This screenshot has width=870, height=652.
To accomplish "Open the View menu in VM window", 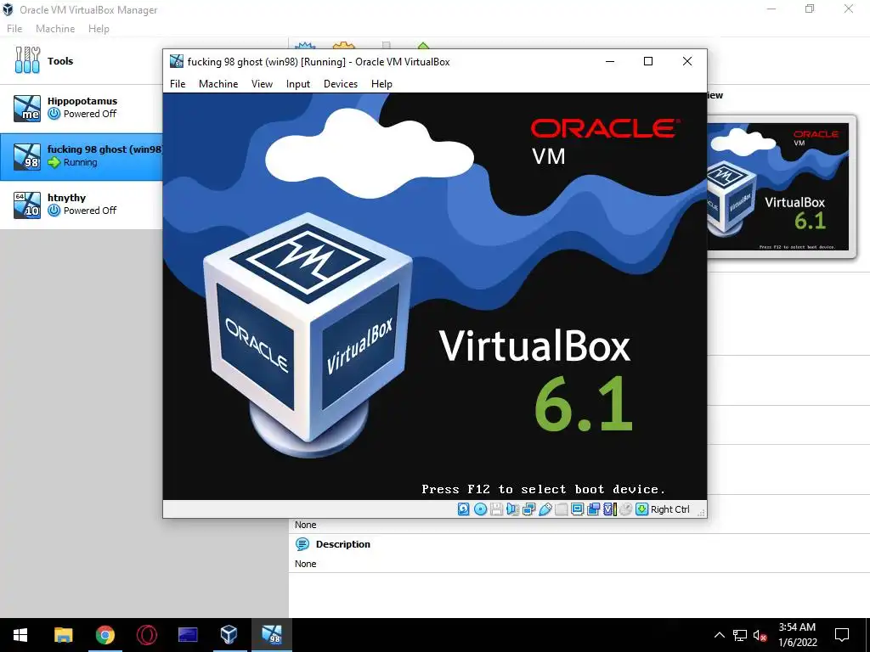I will (x=262, y=84).
